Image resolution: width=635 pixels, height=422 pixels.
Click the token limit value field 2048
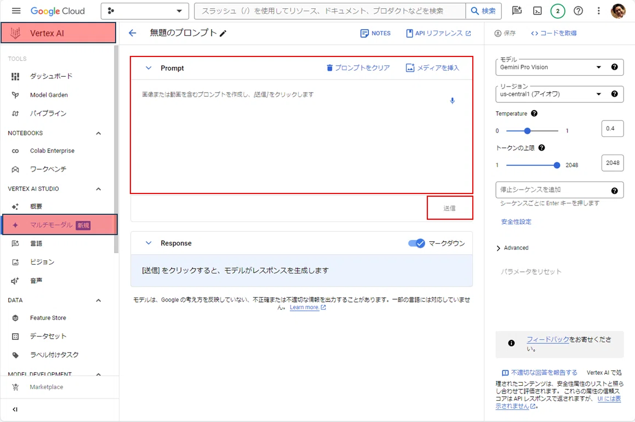613,163
